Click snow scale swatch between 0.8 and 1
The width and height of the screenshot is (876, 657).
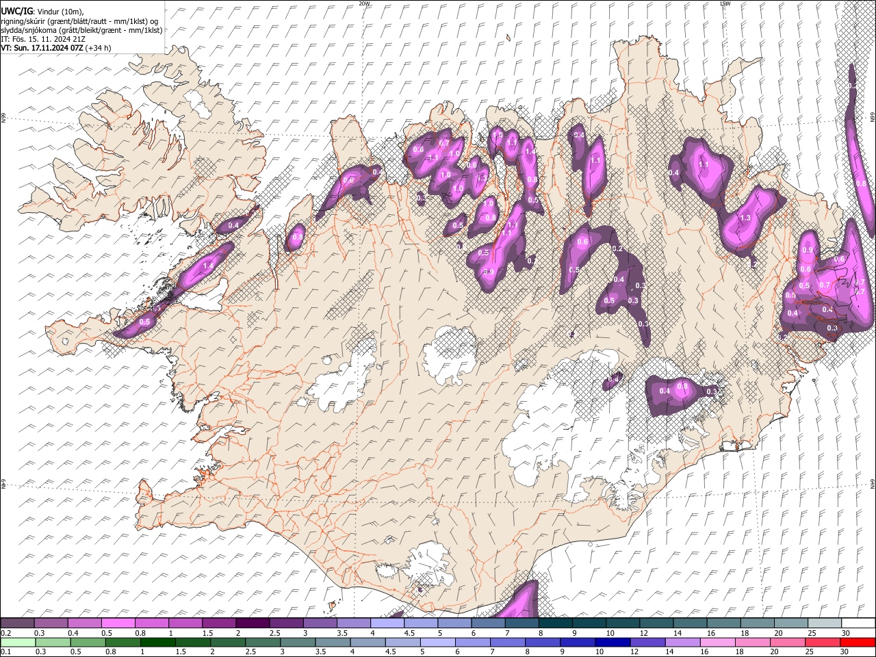[x=151, y=623]
